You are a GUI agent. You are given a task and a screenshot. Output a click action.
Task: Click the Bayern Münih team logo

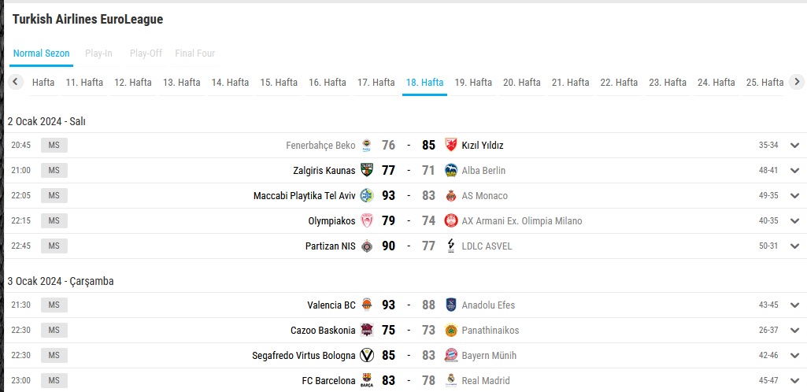451,356
